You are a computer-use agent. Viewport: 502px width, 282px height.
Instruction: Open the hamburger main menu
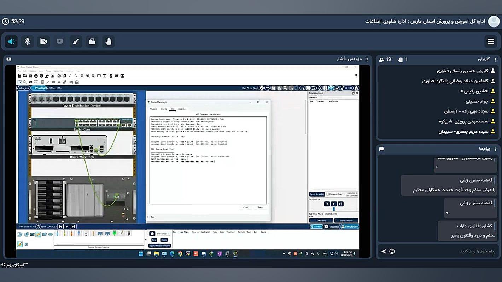pos(491,42)
